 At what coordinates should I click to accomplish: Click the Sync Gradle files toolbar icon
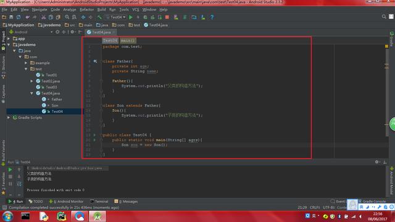coord(185,17)
